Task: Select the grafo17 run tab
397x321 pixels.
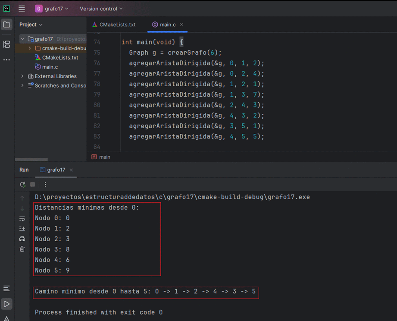Action: 56,170
